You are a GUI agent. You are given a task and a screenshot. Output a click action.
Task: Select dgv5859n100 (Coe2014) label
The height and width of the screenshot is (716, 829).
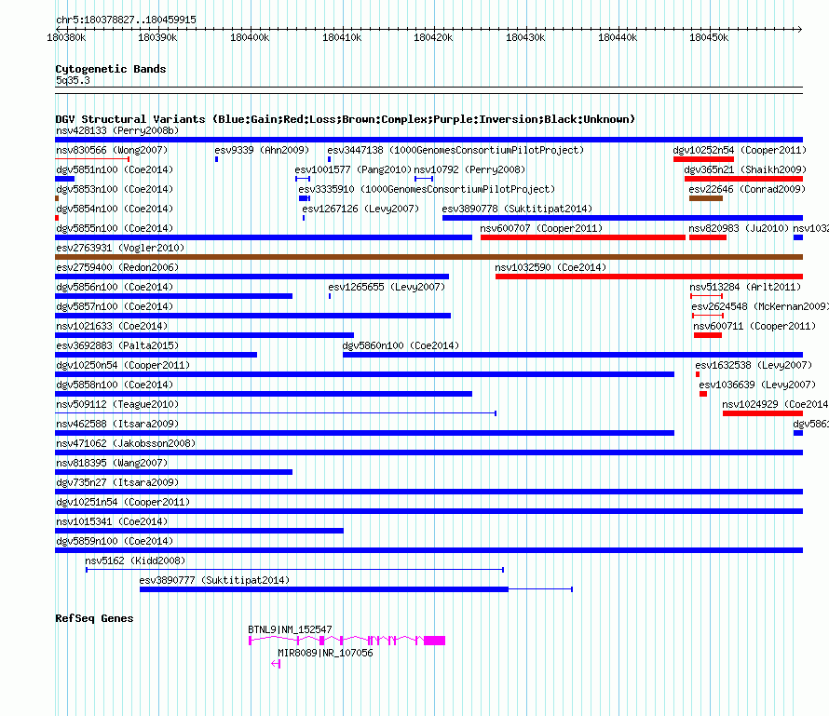point(115,541)
